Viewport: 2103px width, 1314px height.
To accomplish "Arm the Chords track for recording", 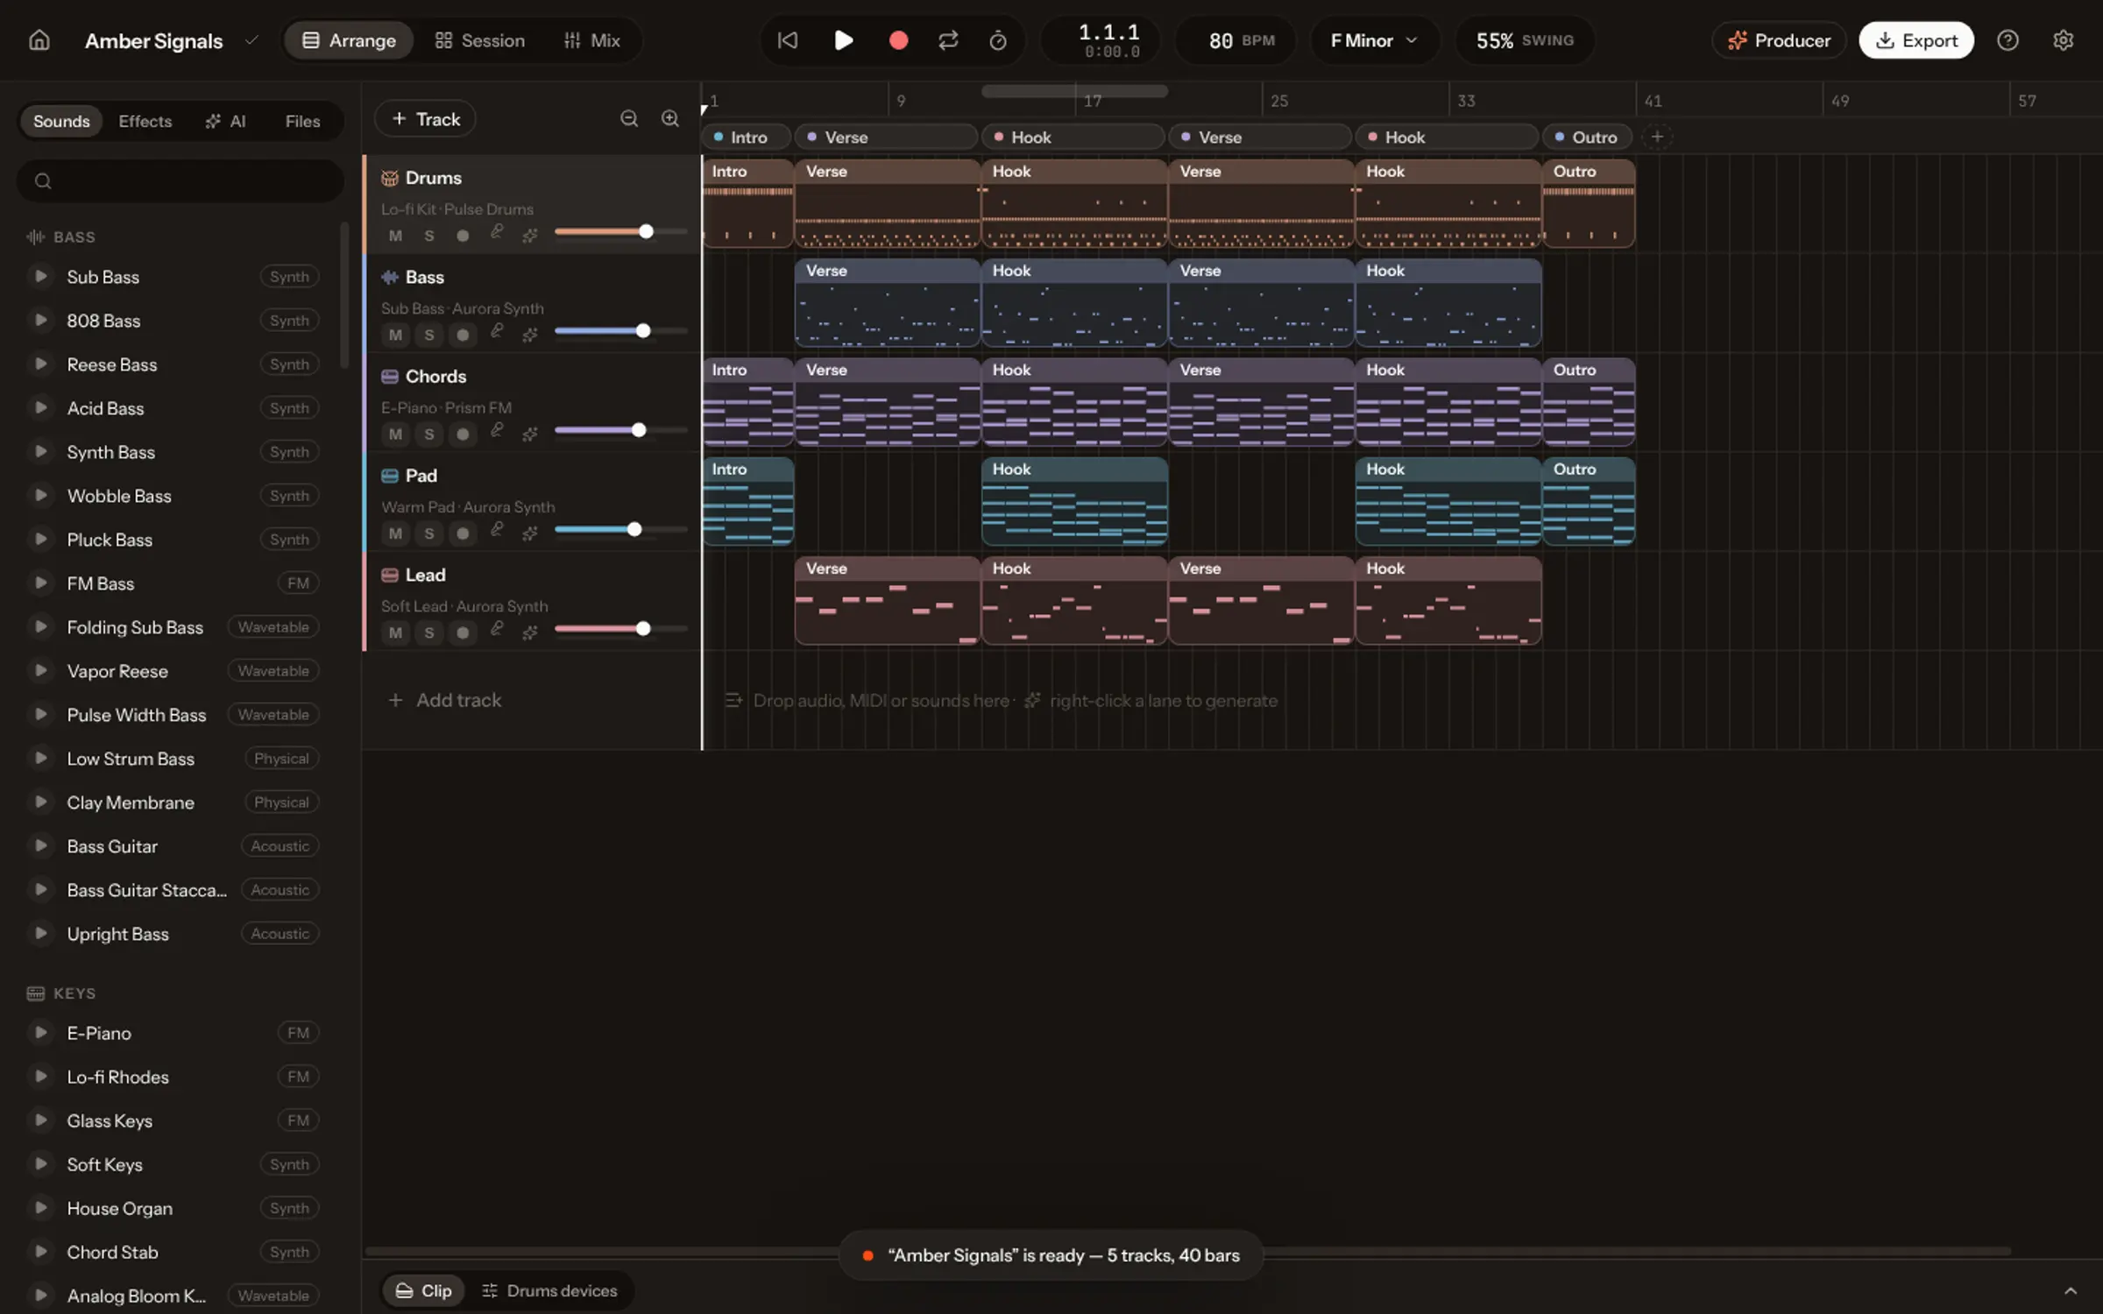I will 463,434.
